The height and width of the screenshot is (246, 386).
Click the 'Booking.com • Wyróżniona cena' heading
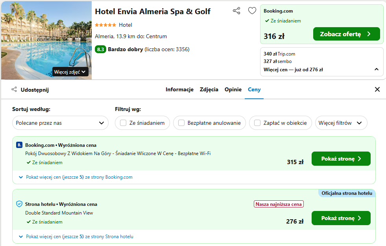[x=61, y=145]
